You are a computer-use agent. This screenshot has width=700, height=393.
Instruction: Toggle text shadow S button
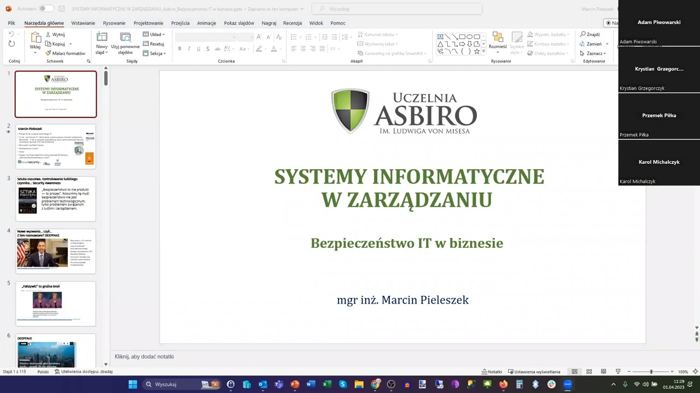point(208,49)
